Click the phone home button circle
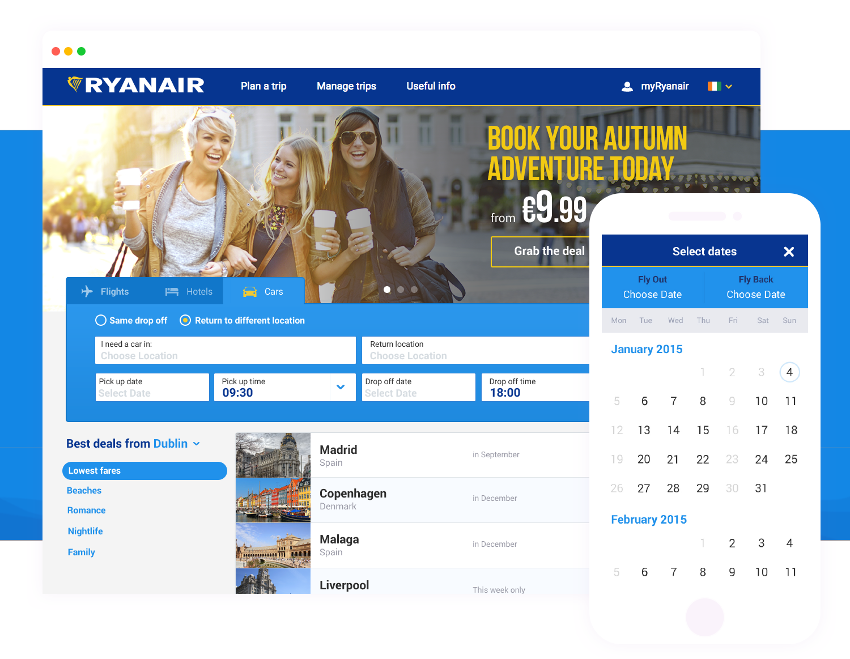This screenshot has height=659, width=850. [704, 617]
